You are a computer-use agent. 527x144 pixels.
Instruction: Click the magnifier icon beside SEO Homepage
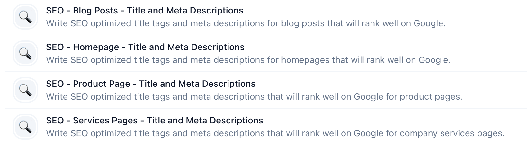(x=25, y=53)
